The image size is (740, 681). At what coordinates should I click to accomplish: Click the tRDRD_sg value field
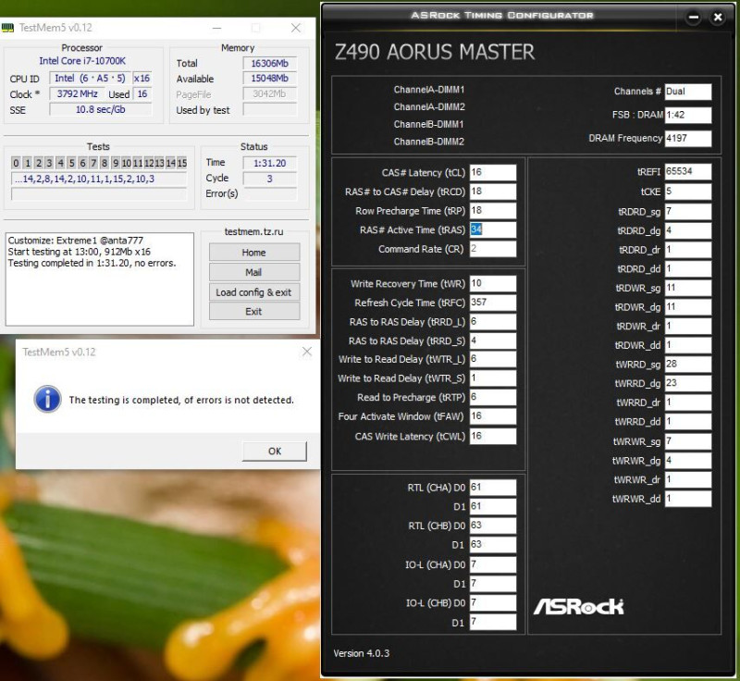[x=688, y=212]
